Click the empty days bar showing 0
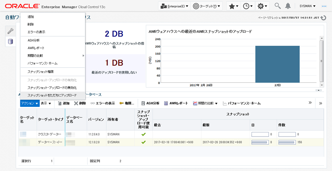This screenshot has height=171, width=332. pos(260,134)
